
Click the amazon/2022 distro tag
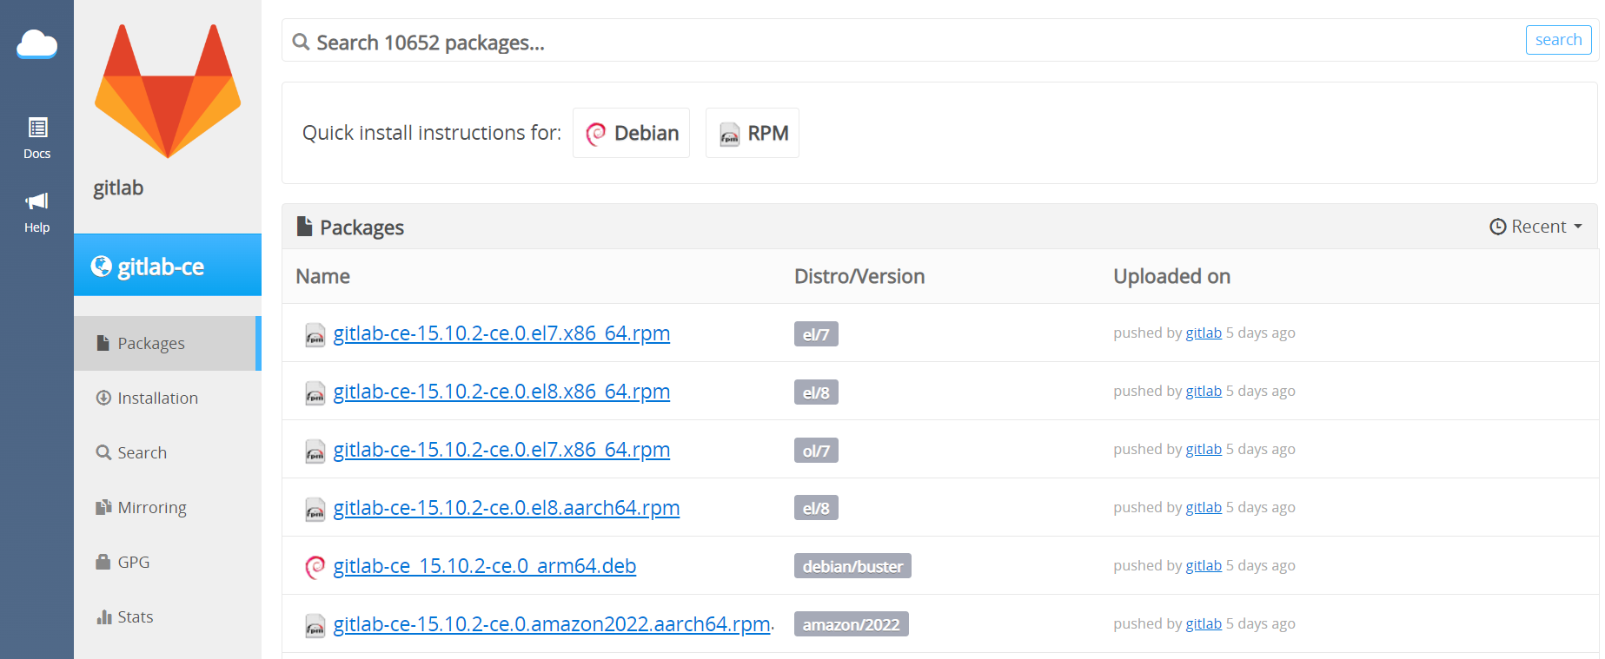(852, 624)
